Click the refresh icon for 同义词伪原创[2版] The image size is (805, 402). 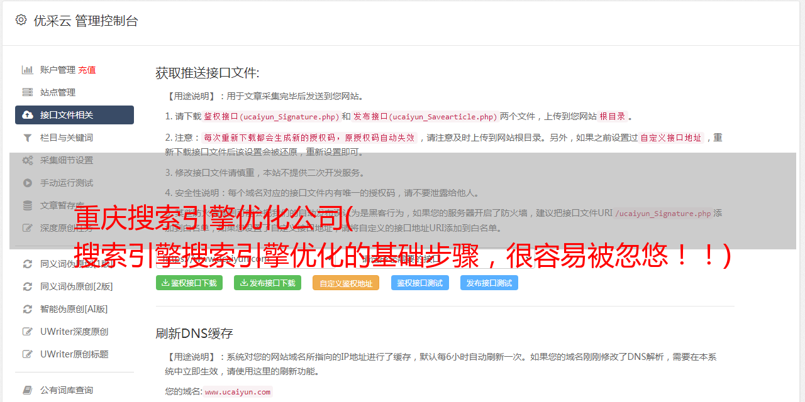click(28, 286)
